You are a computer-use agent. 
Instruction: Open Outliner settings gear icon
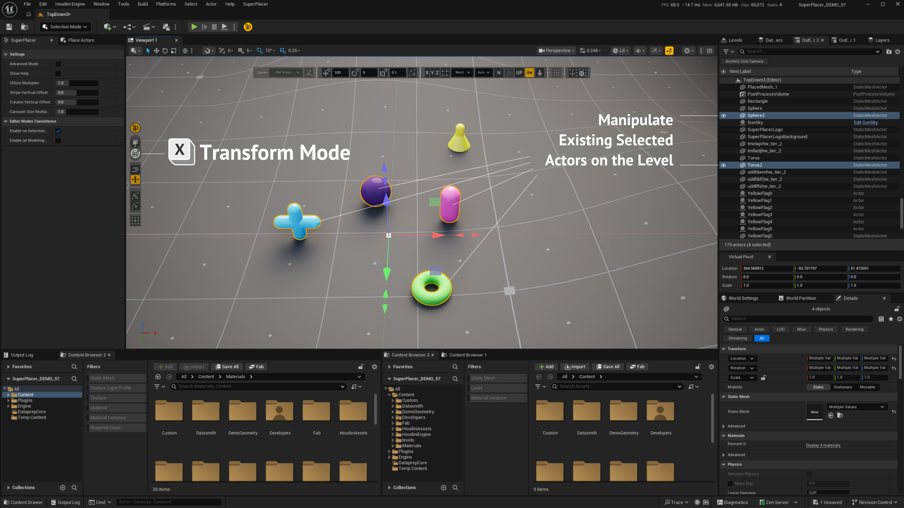898,52
